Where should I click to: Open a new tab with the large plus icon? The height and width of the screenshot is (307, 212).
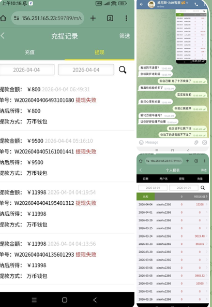pyautogui.click(x=93, y=18)
